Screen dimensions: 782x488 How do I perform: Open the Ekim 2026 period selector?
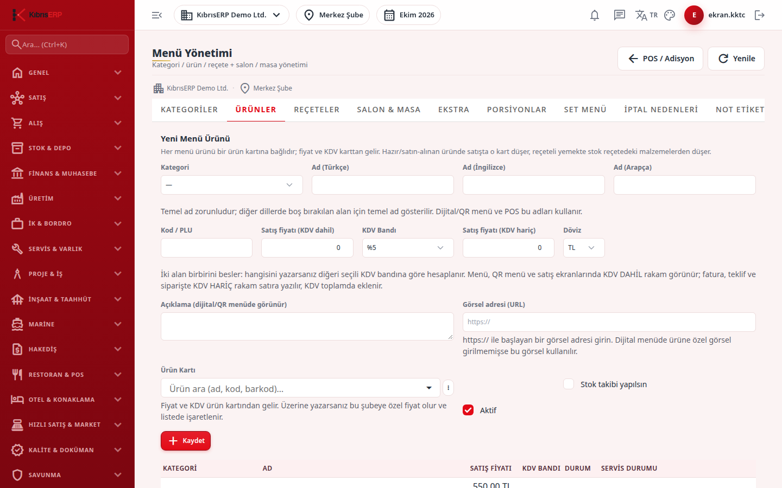click(408, 15)
